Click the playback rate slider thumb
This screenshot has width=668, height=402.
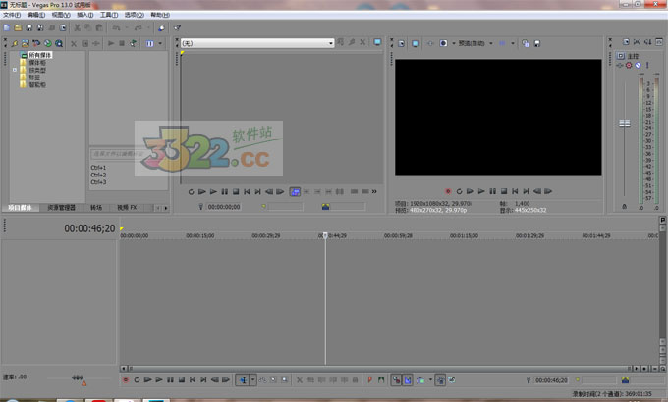[x=77, y=377]
